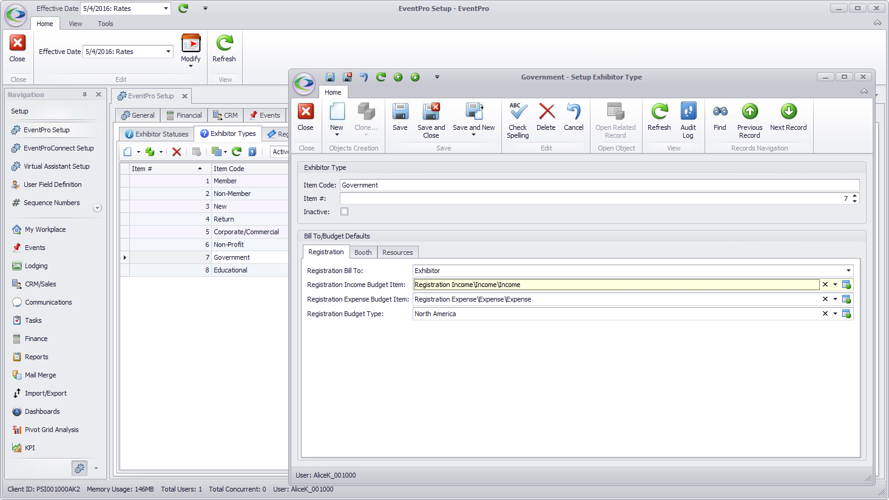The width and height of the screenshot is (889, 500).
Task: Open View menu tab in main window
Action: (x=75, y=24)
